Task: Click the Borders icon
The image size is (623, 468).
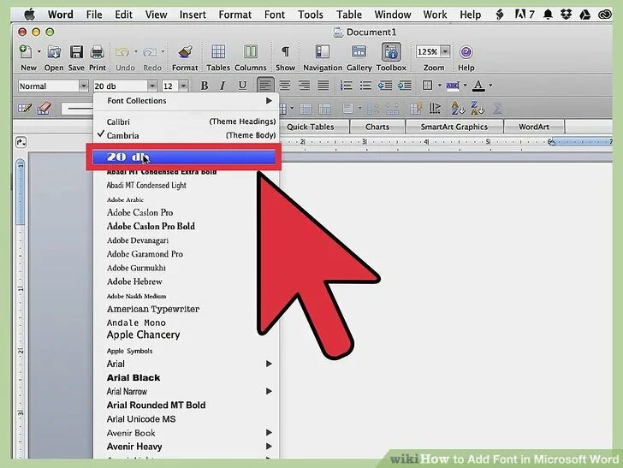Action: tap(428, 86)
